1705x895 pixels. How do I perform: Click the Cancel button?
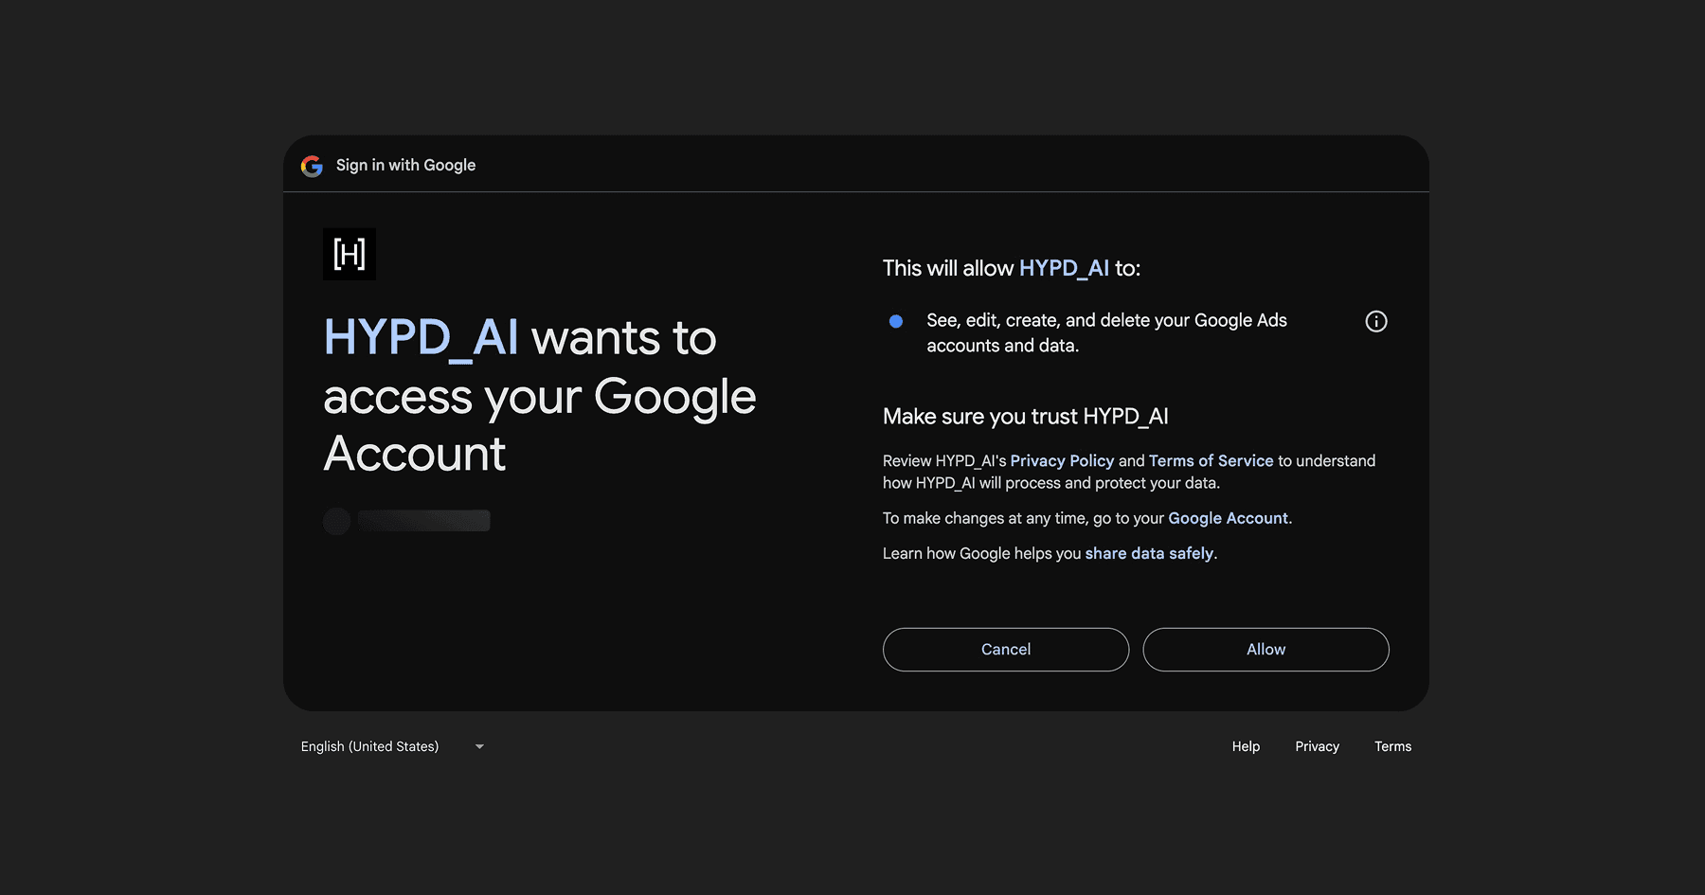click(x=1006, y=650)
